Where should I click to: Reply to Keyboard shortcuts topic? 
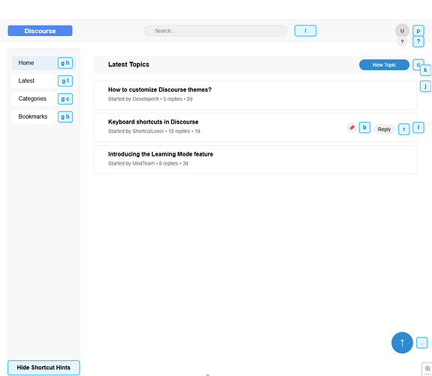click(x=384, y=129)
